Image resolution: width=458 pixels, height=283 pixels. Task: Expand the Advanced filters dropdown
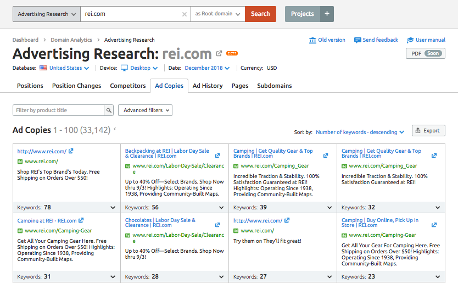point(145,110)
